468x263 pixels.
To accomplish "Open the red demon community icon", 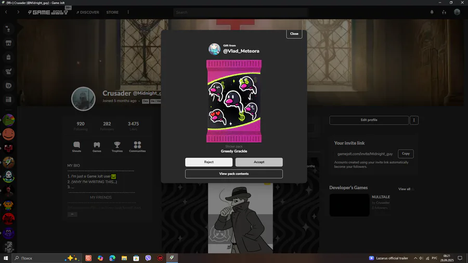I will coord(8,219).
